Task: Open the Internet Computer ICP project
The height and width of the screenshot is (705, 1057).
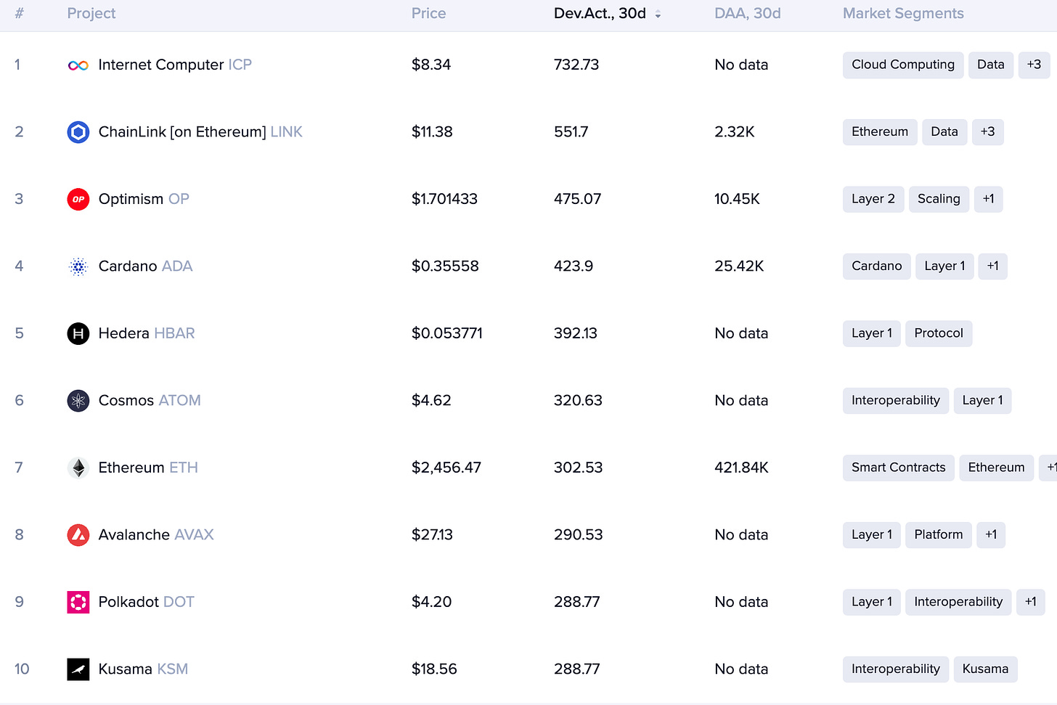Action: pyautogui.click(x=175, y=65)
